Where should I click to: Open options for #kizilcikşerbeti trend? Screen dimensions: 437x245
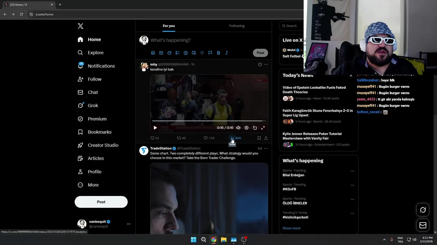click(x=352, y=213)
